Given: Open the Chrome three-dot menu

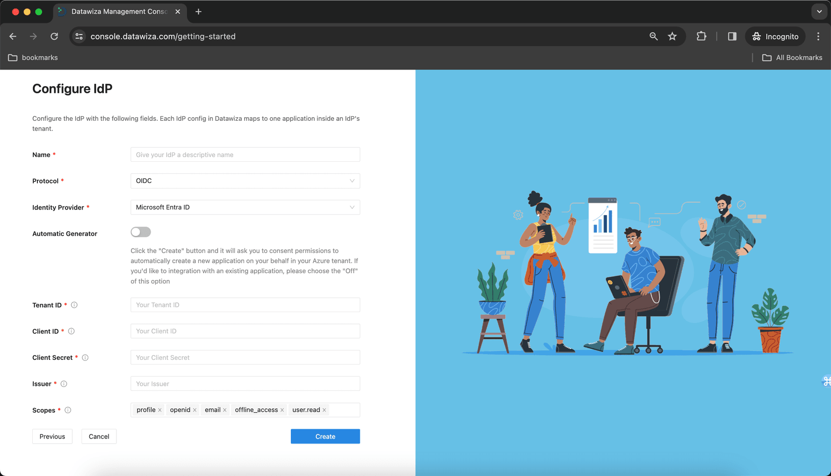Looking at the screenshot, I should 818,36.
